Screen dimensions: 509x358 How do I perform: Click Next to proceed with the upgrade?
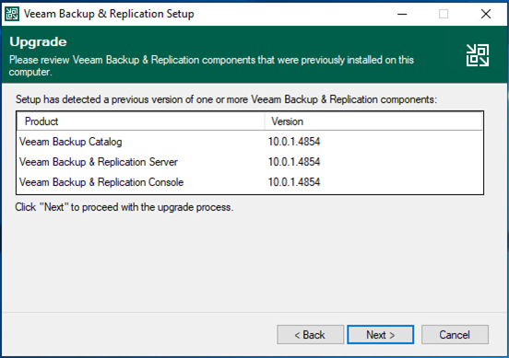(381, 335)
